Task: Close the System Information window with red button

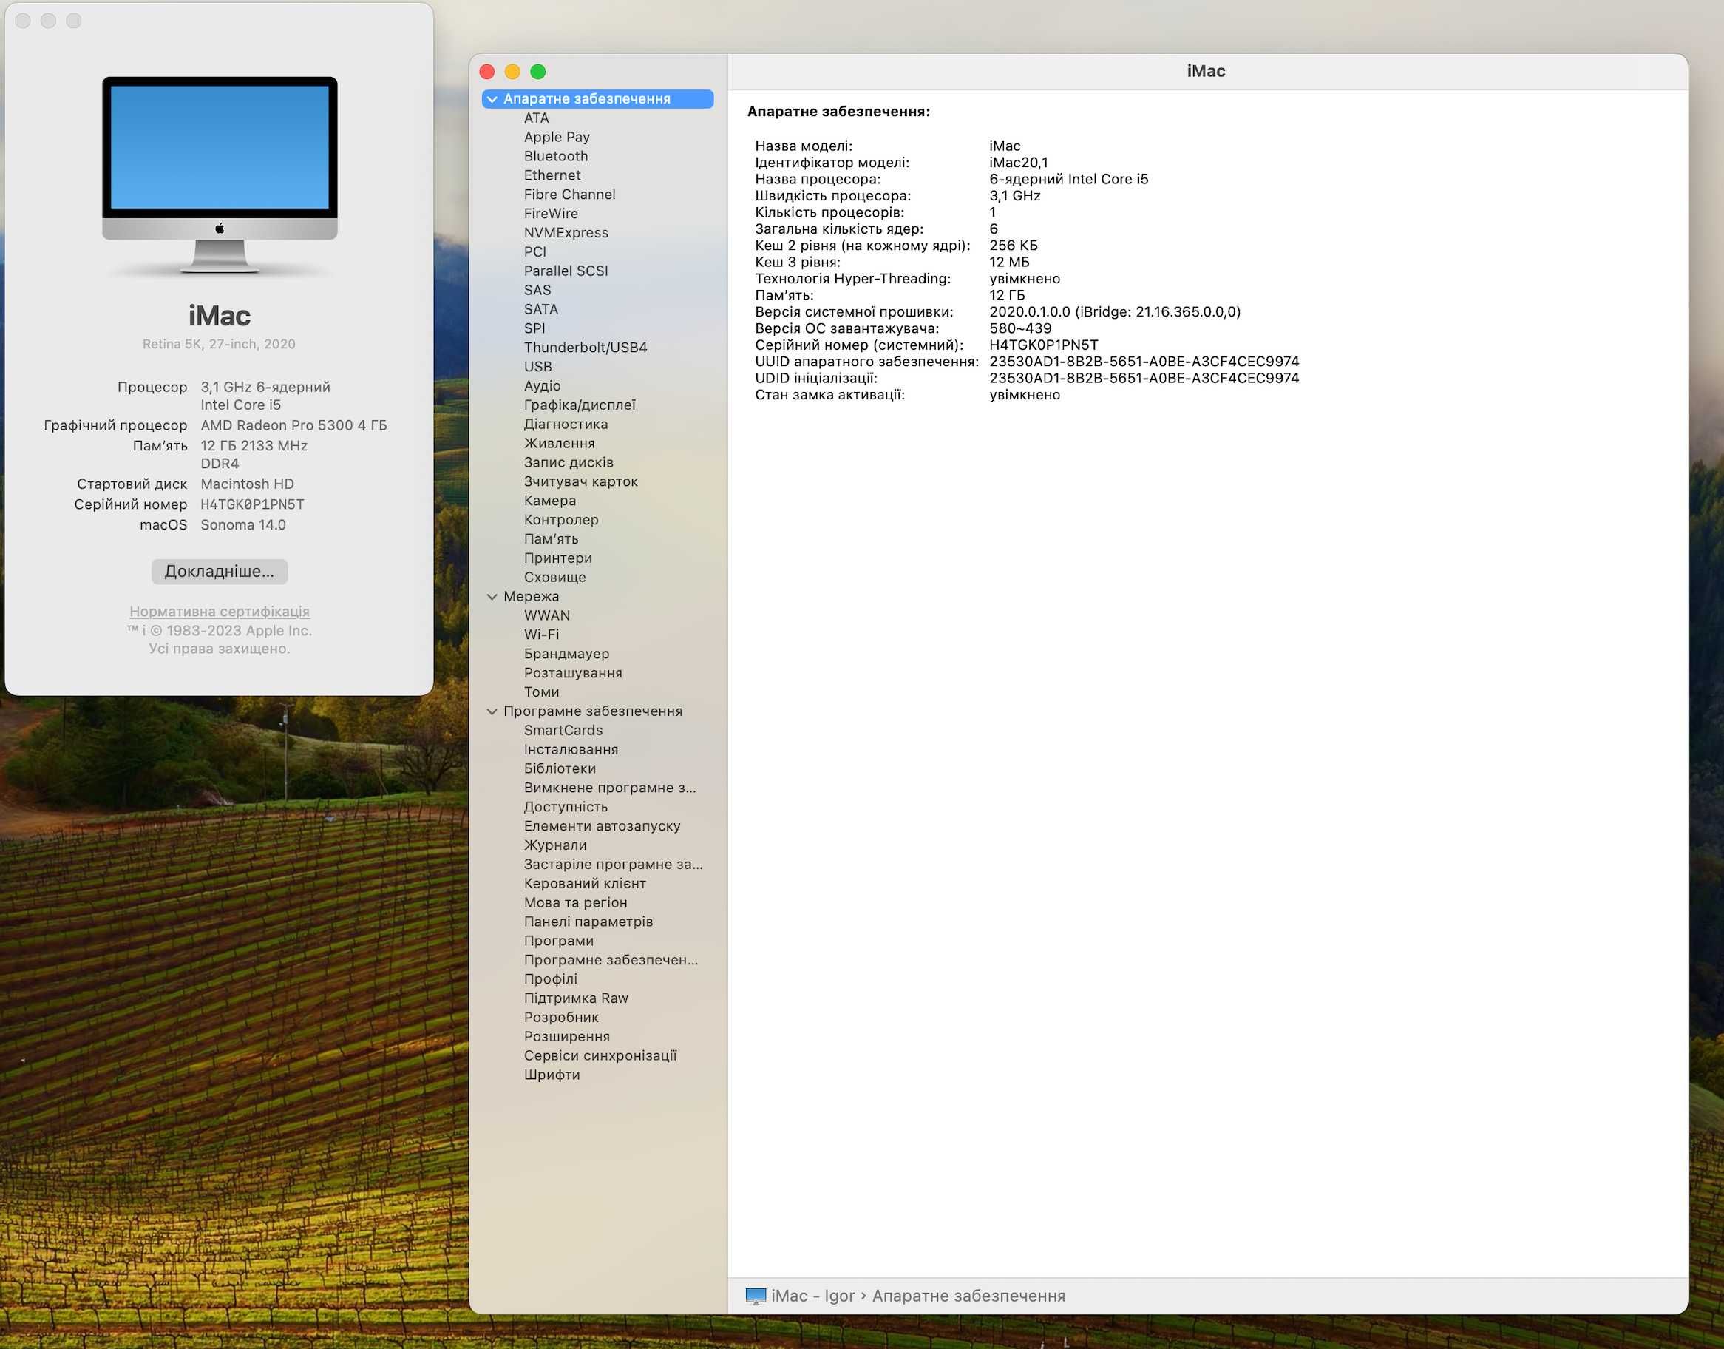Action: 487,72
